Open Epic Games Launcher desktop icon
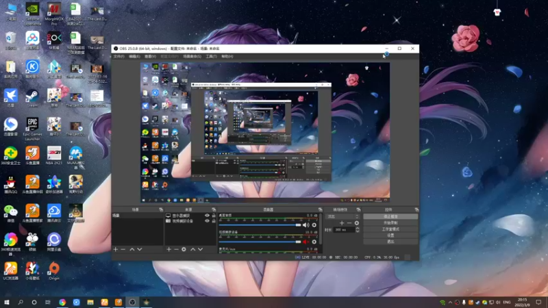This screenshot has width=548, height=308. [32, 129]
